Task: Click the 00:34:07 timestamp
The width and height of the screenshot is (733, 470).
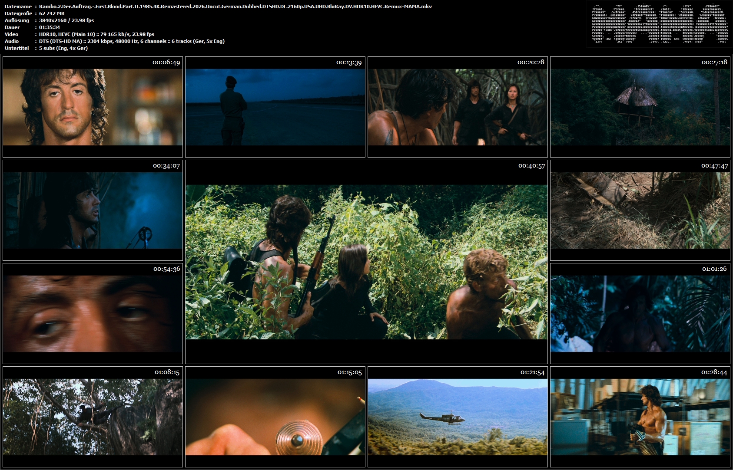Action: pos(166,166)
